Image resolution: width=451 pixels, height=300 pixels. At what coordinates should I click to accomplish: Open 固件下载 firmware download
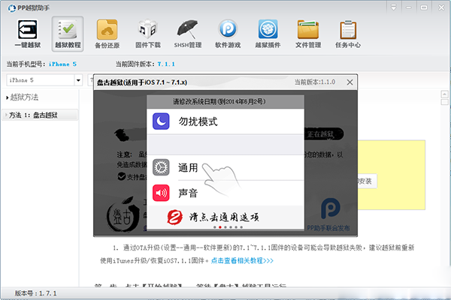coord(148,34)
